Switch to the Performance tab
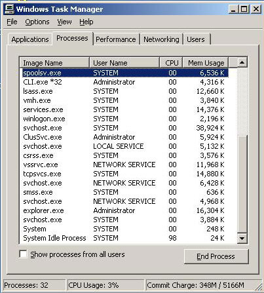Image resolution: width=264 pixels, height=293 pixels. click(116, 39)
